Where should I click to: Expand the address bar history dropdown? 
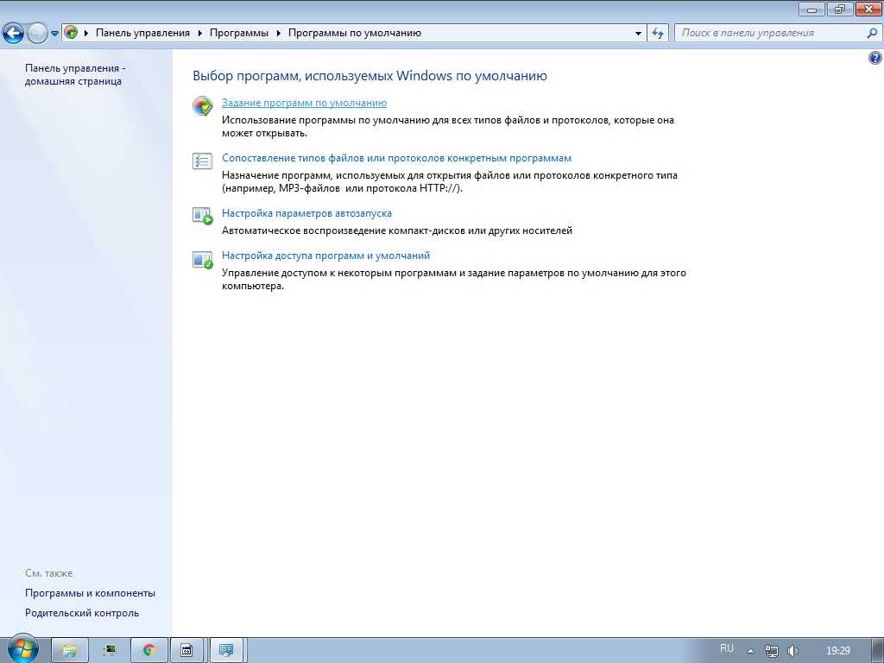point(639,33)
